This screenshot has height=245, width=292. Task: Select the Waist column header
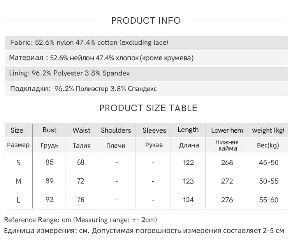coord(81,130)
